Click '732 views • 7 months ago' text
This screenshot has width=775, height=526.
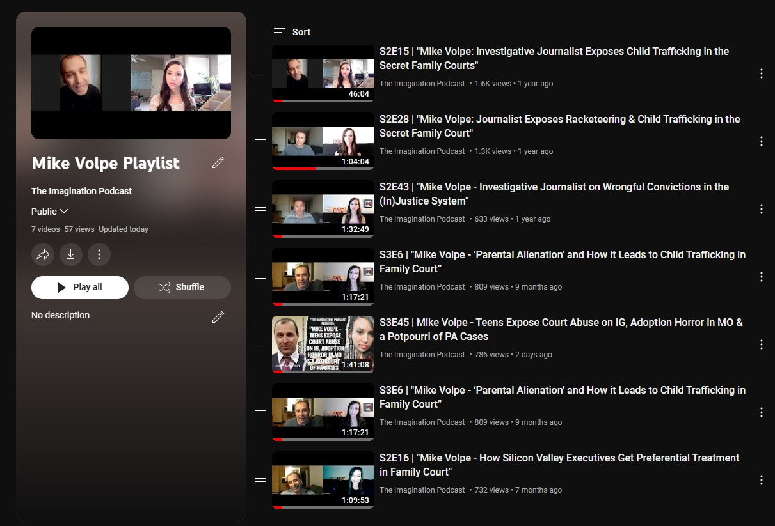click(518, 490)
